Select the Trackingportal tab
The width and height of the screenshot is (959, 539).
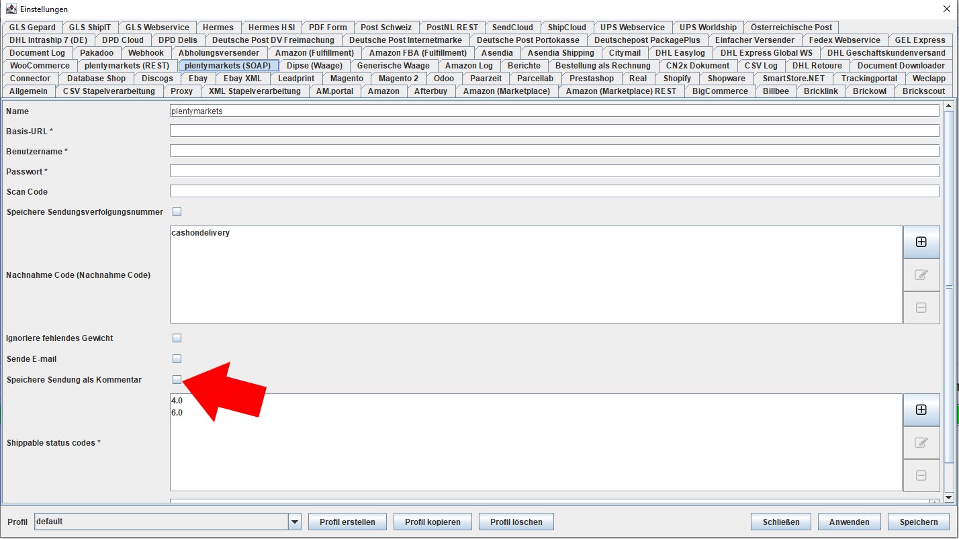click(x=869, y=79)
